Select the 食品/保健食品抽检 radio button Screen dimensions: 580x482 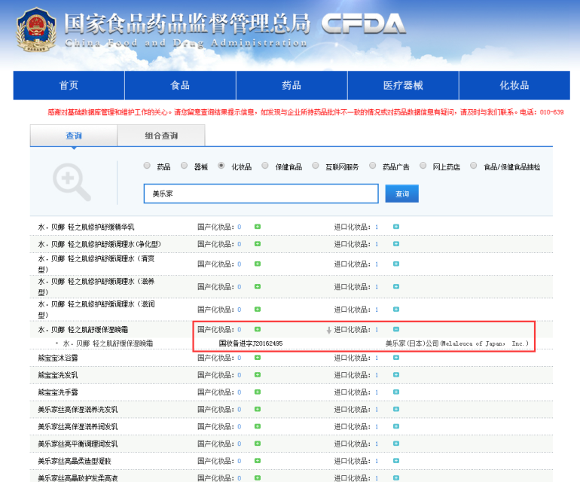[x=473, y=166]
